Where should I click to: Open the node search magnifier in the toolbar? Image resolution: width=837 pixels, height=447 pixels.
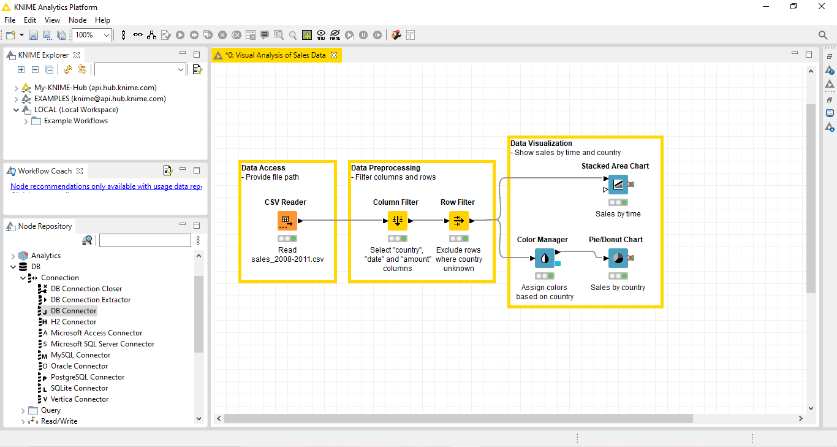(x=294, y=35)
